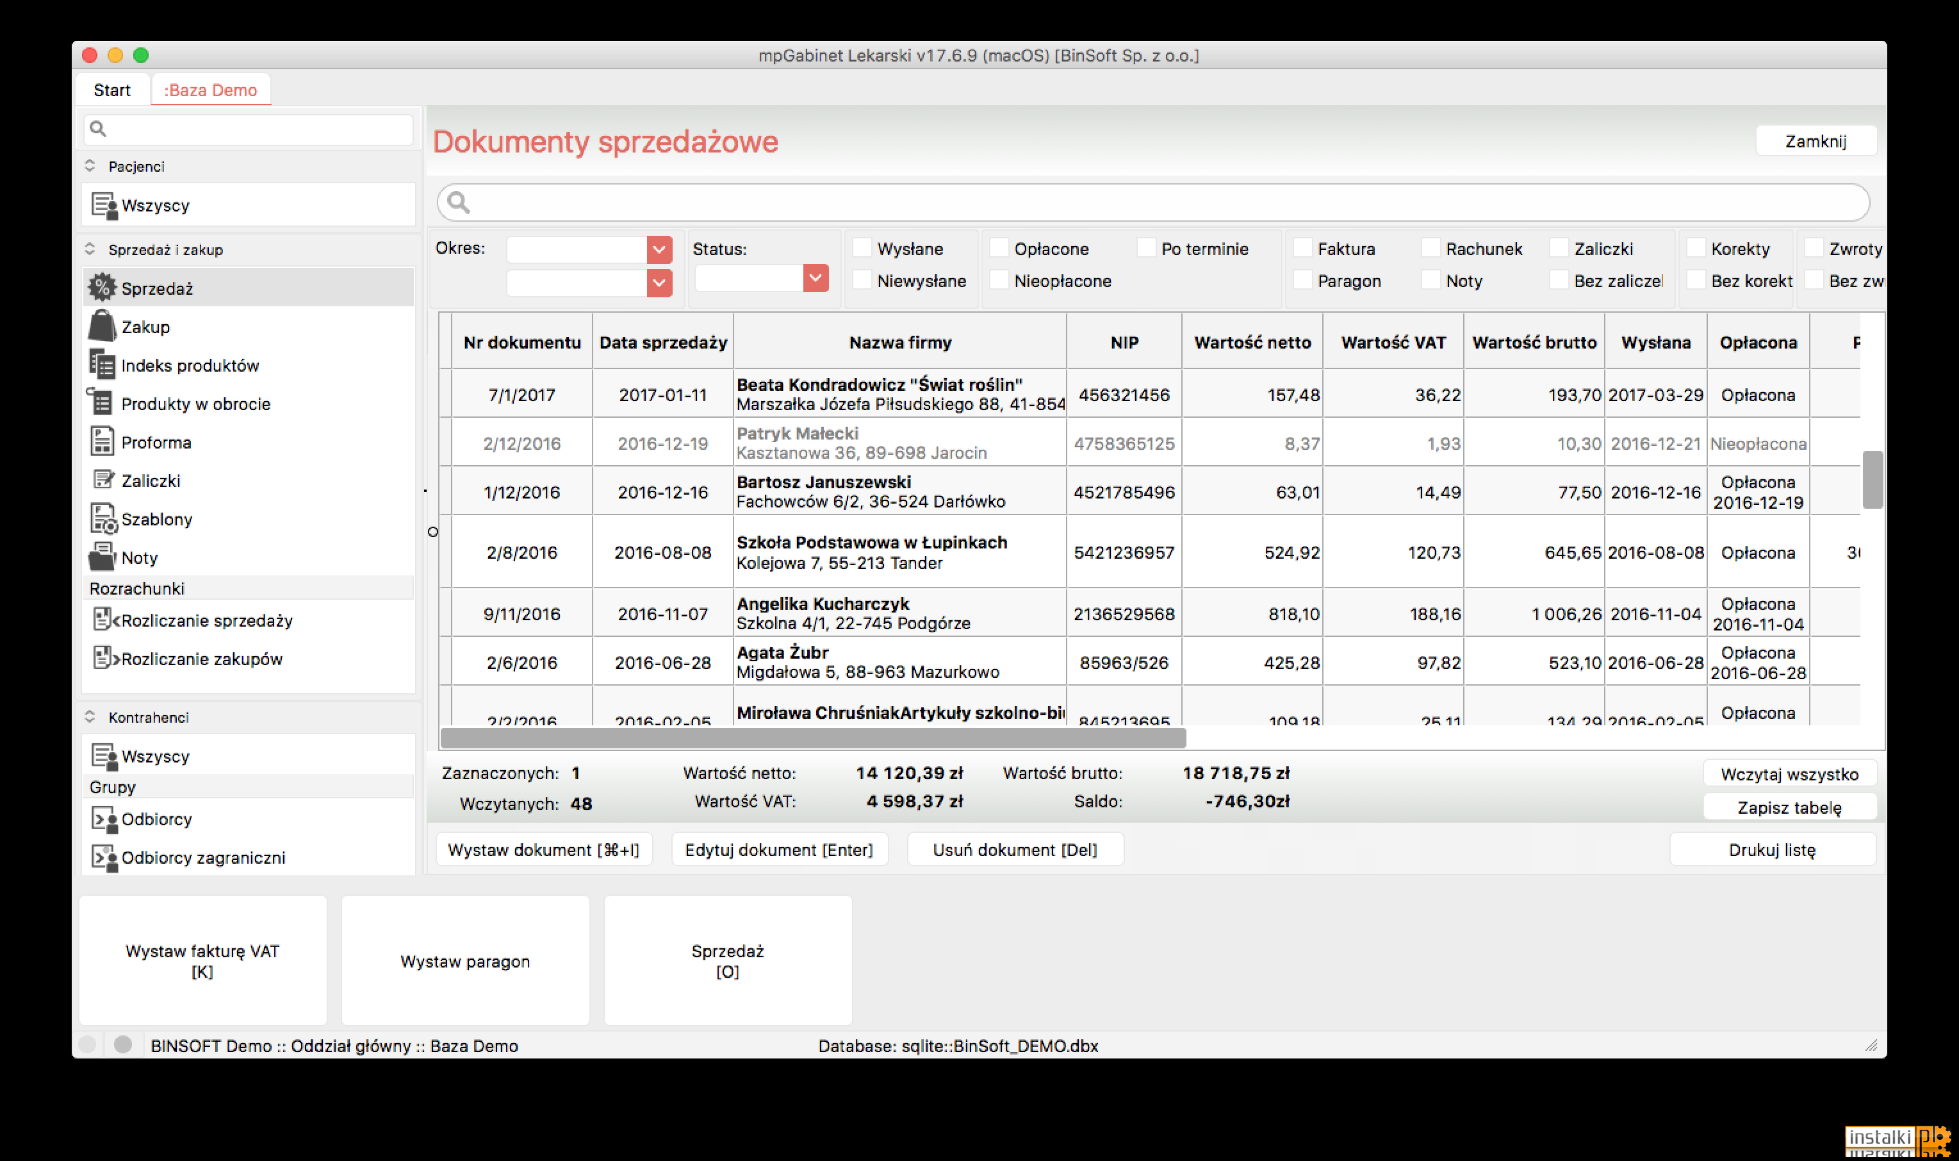Viewport: 1959px width, 1161px height.
Task: Expand the Status dropdown
Action: [x=816, y=277]
